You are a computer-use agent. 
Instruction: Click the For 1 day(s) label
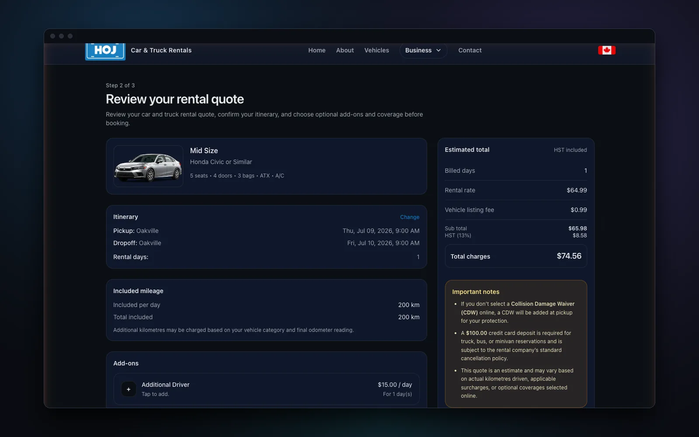coord(398,394)
